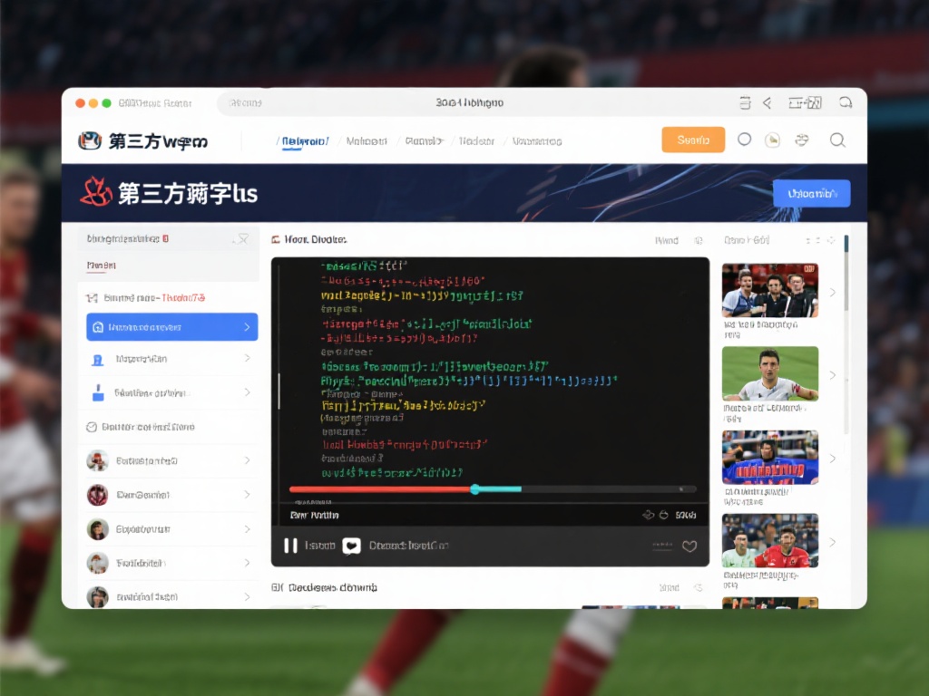Click the vertical scrollbar on the right edge

846,272
